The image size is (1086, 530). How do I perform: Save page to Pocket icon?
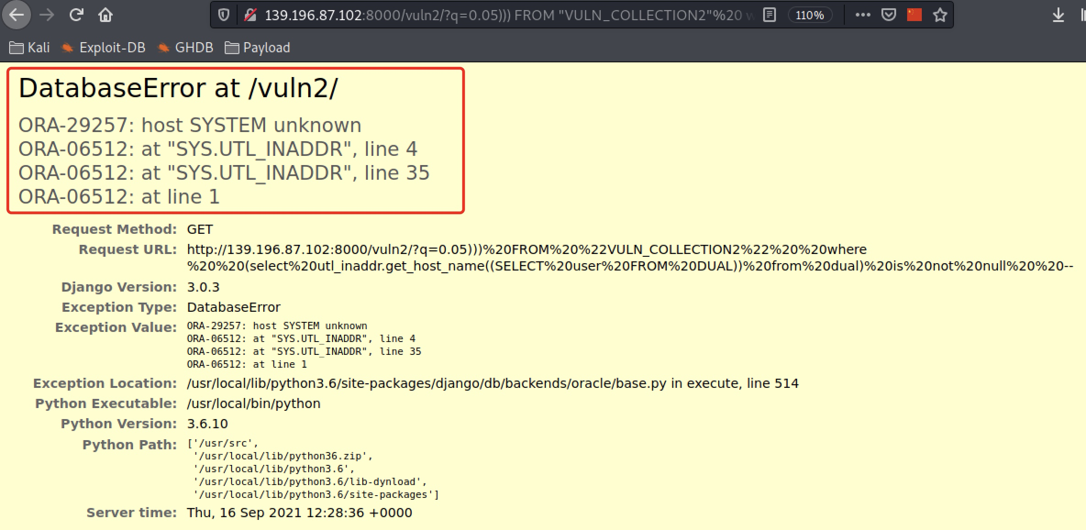click(889, 15)
